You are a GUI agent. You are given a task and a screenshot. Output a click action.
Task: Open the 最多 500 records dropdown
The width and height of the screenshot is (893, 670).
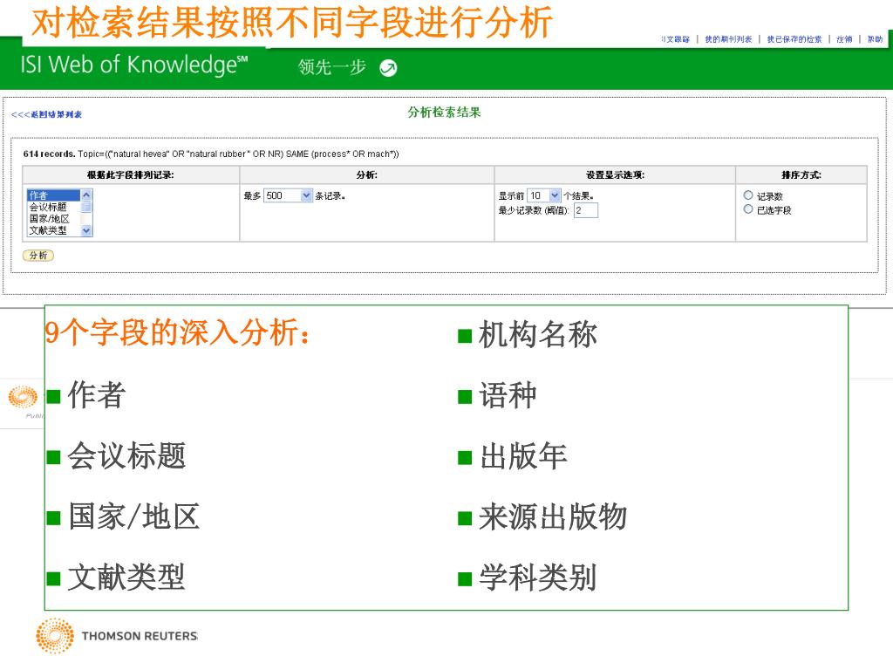coord(288,195)
